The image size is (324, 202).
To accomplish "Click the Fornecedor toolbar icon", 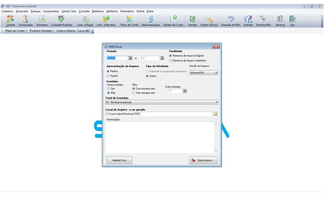I will point(26,21).
